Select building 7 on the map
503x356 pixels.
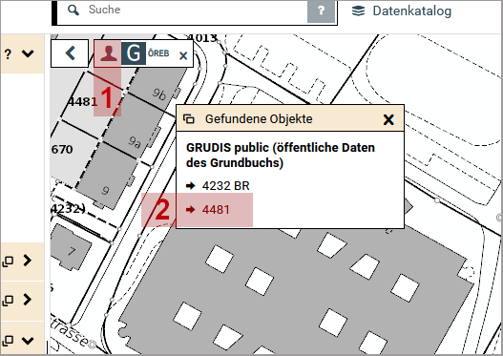(71, 247)
